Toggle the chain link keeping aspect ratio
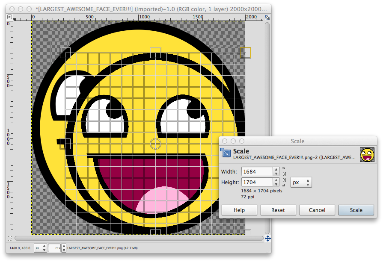This screenshot has height=262, width=383. point(284,177)
